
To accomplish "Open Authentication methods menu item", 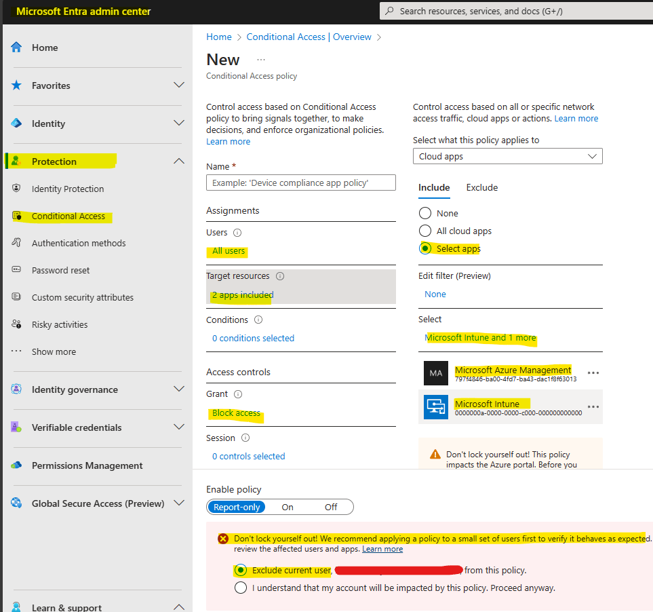I will (79, 243).
